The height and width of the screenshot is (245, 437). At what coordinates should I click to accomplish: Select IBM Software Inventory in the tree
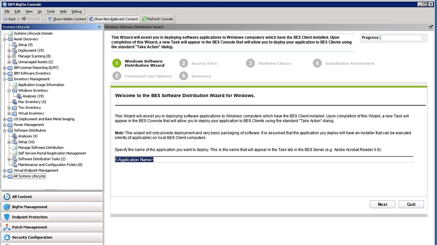[x=32, y=73]
